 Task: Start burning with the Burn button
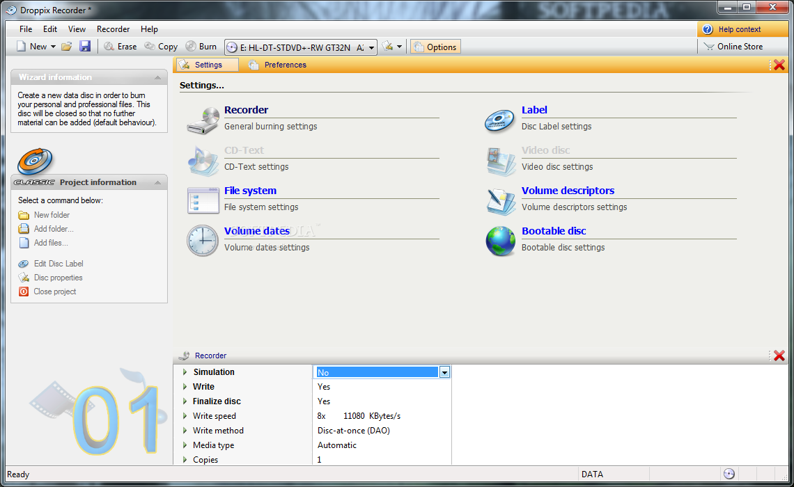pyautogui.click(x=201, y=47)
